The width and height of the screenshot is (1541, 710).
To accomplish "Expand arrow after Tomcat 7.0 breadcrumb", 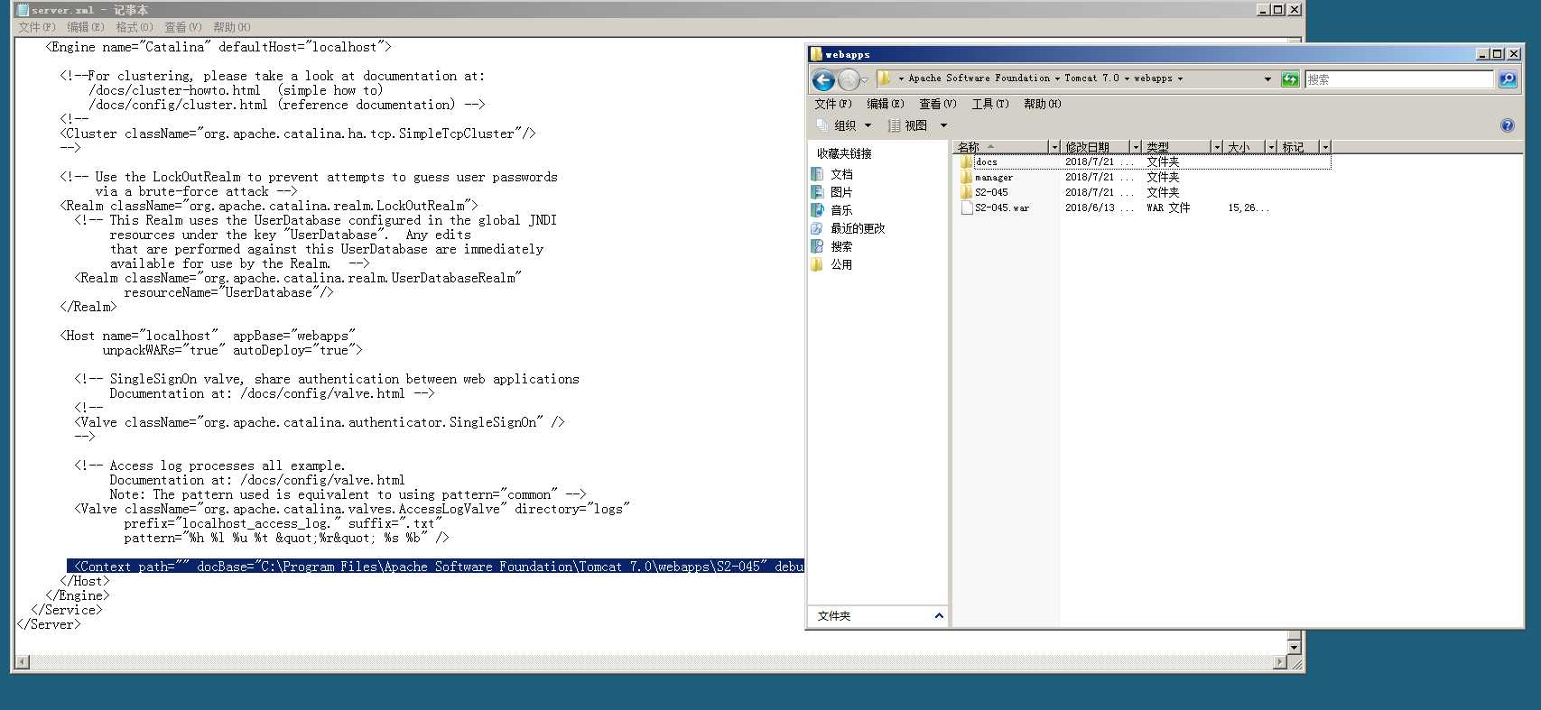I will [1127, 78].
